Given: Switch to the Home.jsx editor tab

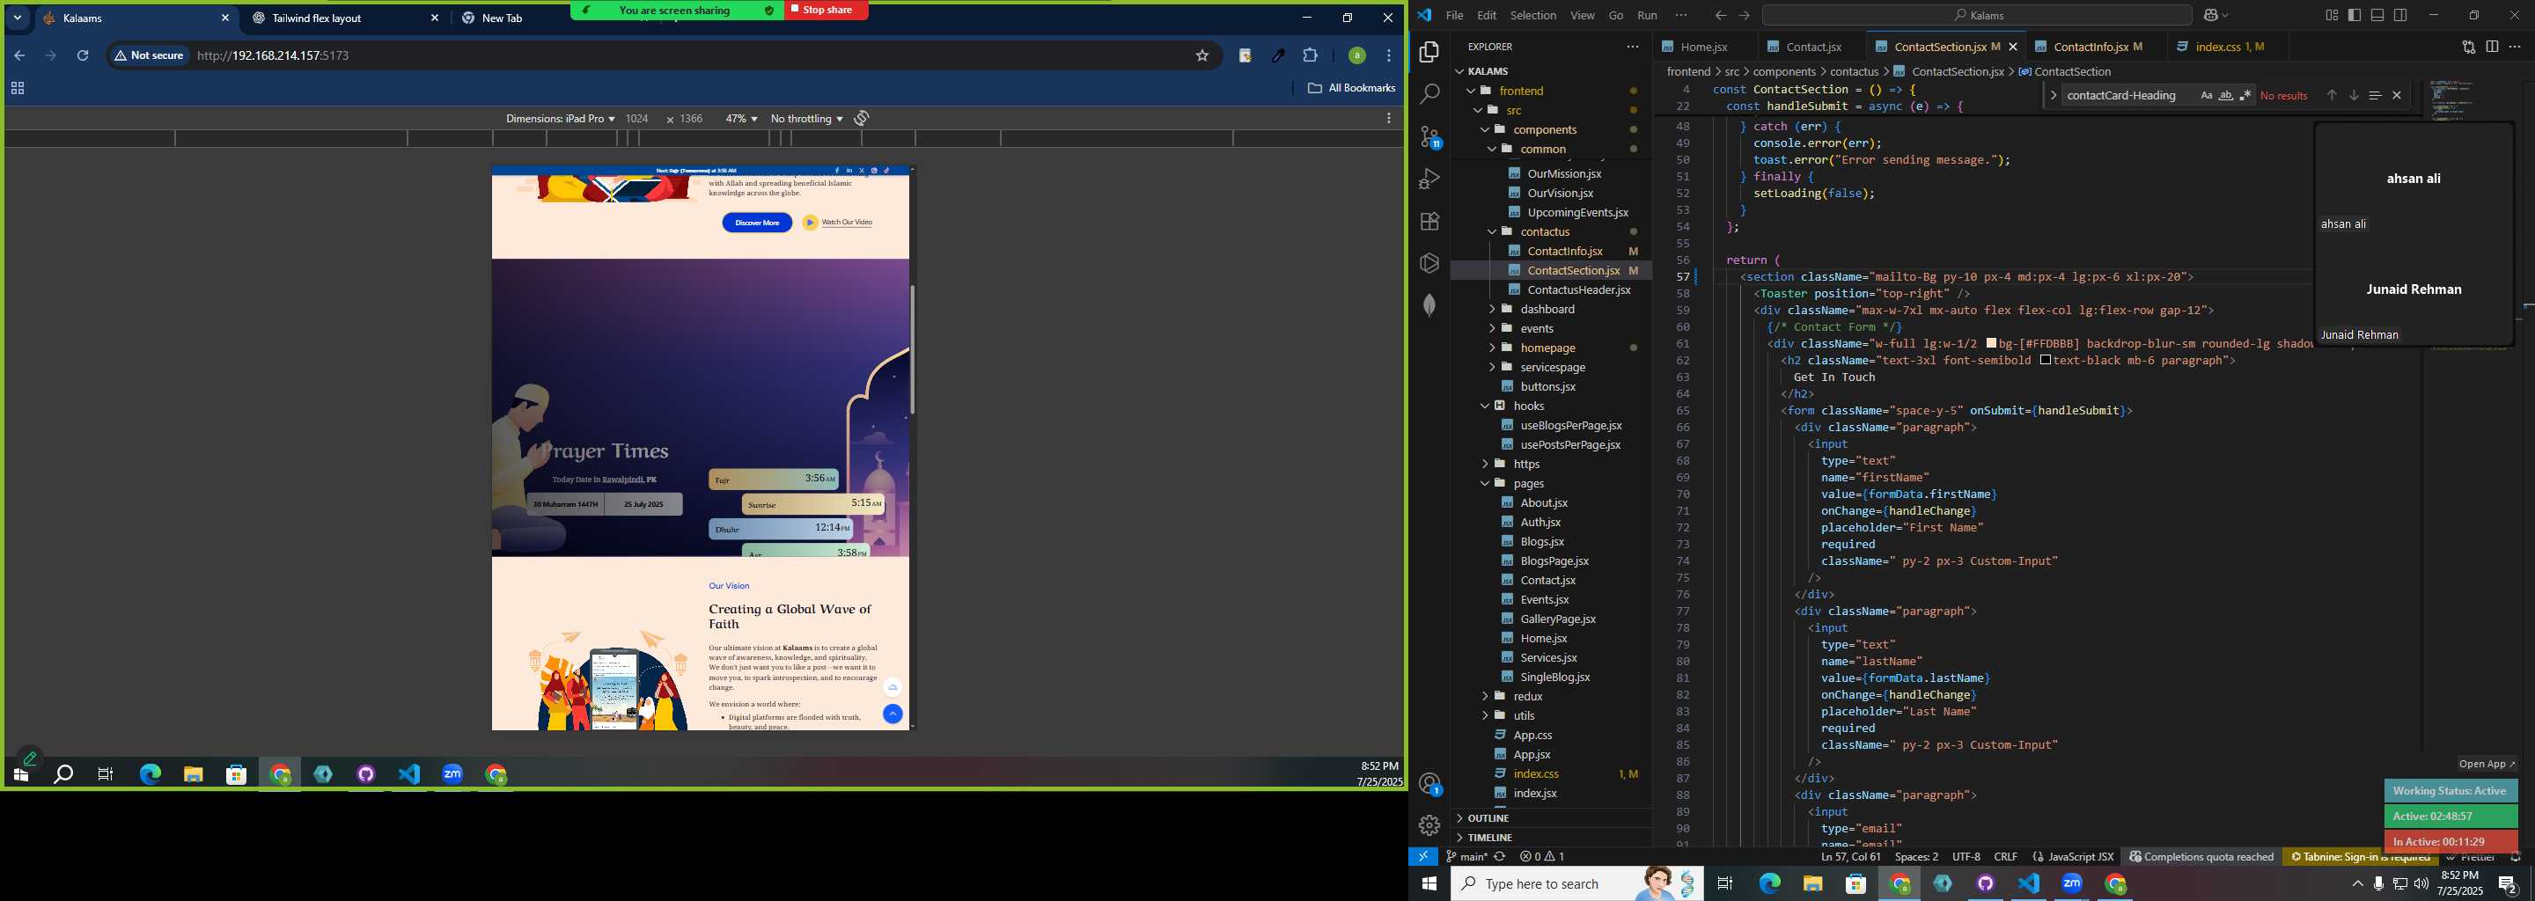Looking at the screenshot, I should tap(1704, 47).
